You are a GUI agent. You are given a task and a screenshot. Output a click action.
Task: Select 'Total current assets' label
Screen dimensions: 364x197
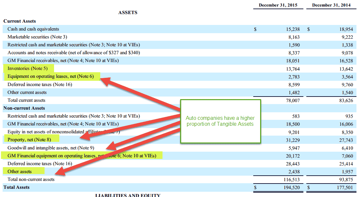tap(26, 100)
